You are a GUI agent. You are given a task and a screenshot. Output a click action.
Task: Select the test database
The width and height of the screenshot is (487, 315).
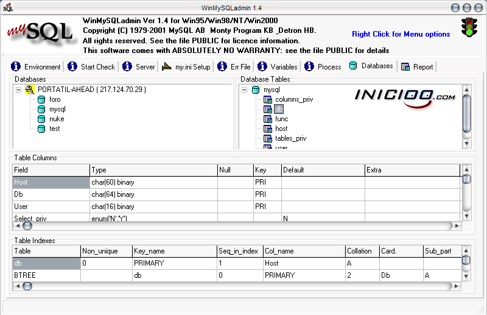(x=54, y=129)
